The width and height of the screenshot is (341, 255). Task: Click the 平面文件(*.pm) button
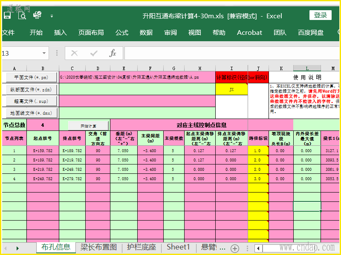(32, 77)
